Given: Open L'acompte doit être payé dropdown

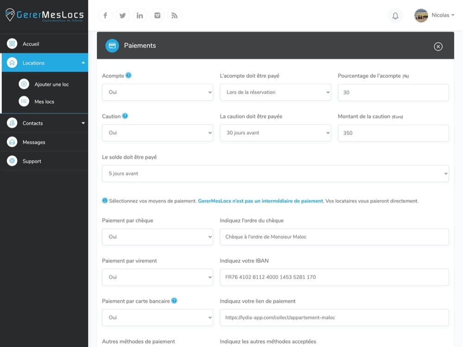Looking at the screenshot, I should click(x=275, y=92).
